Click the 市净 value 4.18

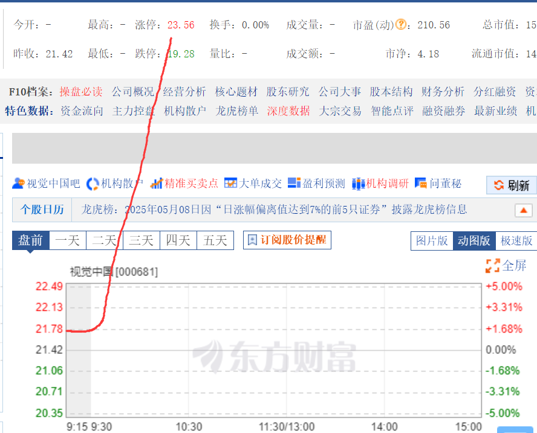(428, 54)
